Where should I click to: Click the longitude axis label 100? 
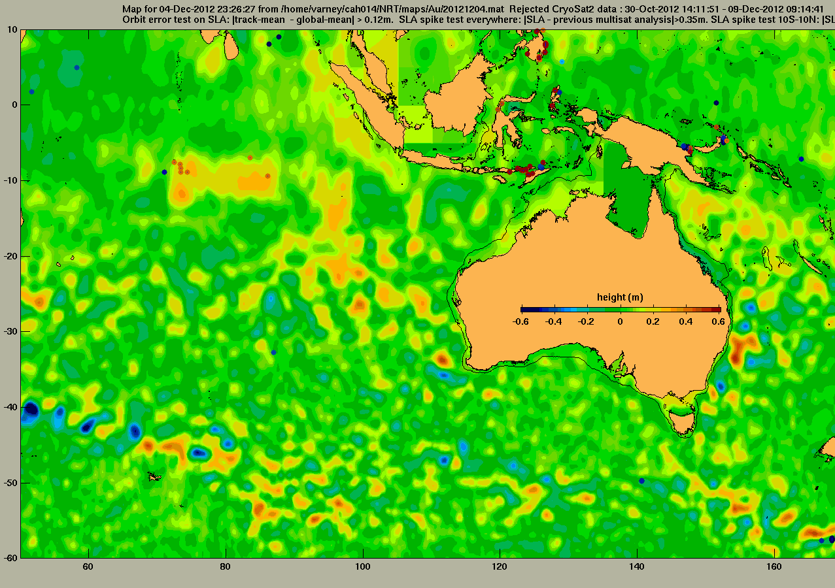tap(362, 567)
